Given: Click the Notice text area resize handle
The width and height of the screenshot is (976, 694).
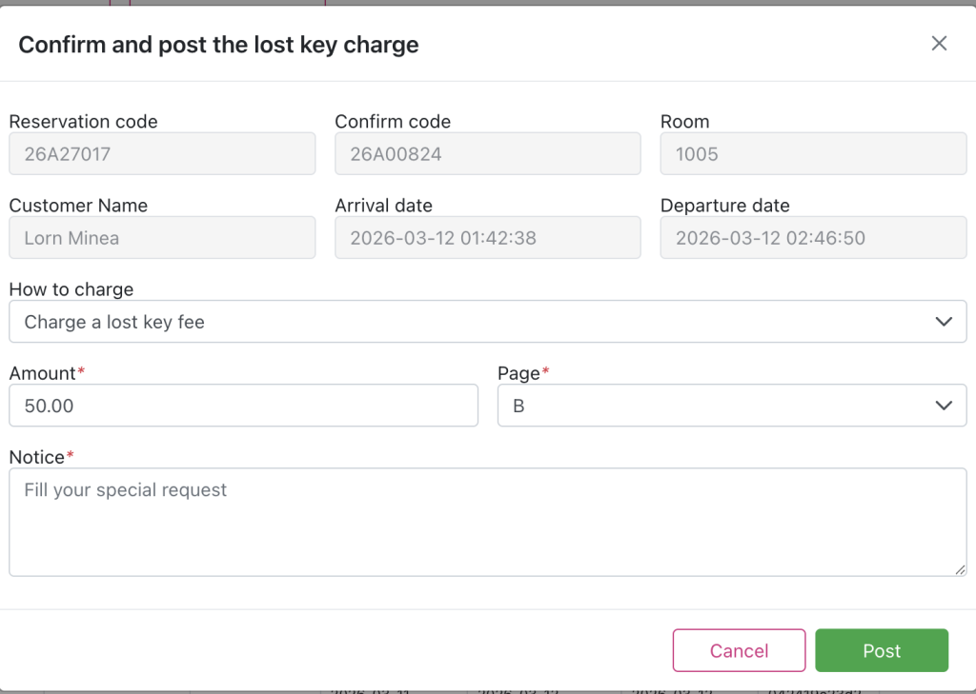Looking at the screenshot, I should (x=960, y=569).
